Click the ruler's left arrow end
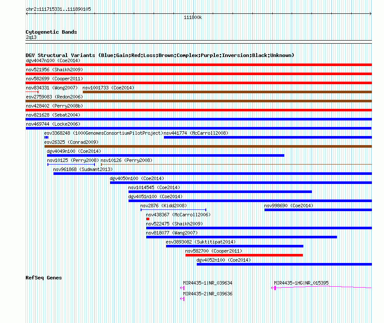This screenshot has width=384, height=323. point(27,14)
